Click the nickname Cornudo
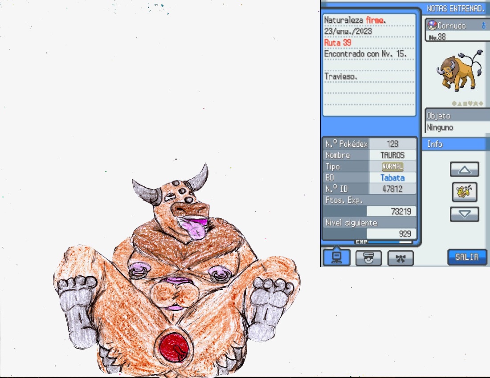Viewport: 490px width, 378px height. [451, 25]
